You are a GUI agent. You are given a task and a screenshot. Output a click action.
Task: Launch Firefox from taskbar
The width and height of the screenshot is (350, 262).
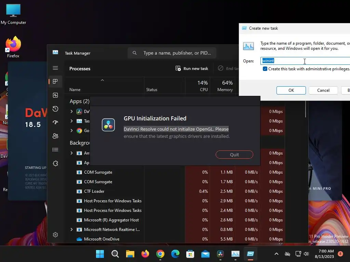coord(145,254)
